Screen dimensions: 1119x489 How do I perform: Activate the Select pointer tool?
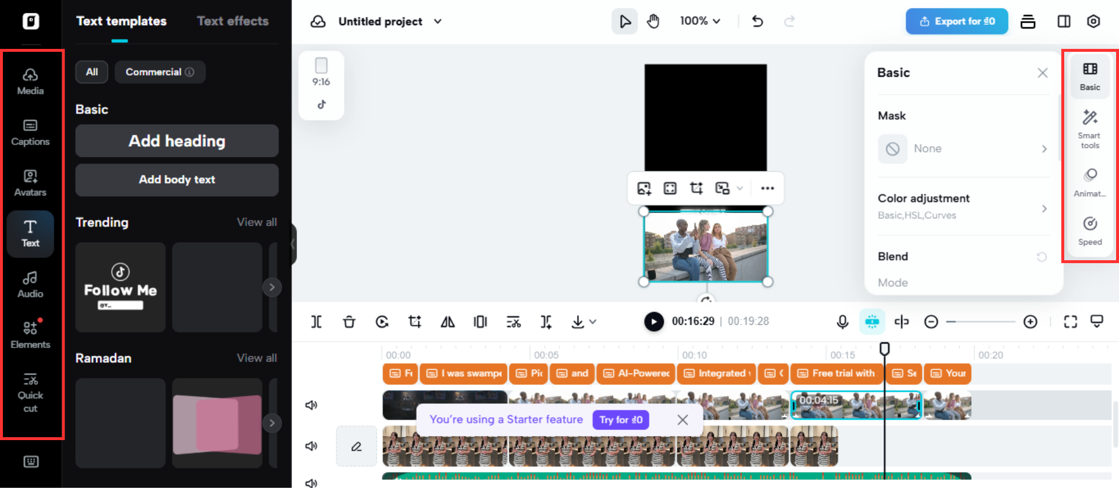625,22
